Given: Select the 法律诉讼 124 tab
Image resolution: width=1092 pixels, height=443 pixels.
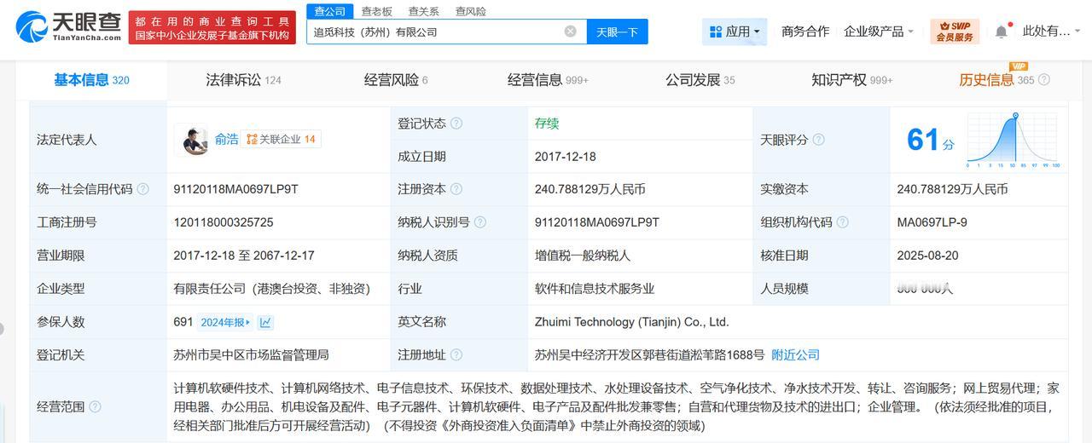Looking at the screenshot, I should point(243,80).
